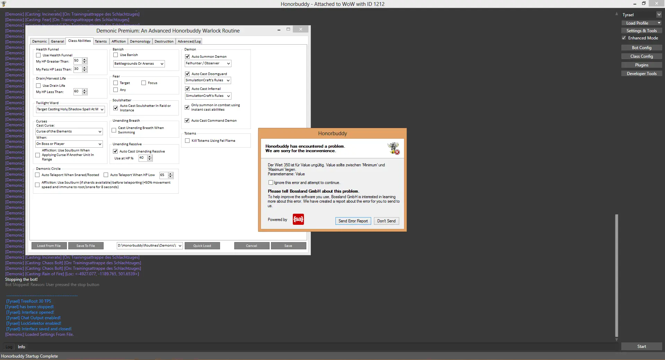Click arrow button beside Load Profile
Viewport: 665px width, 360px height.
(659, 23)
